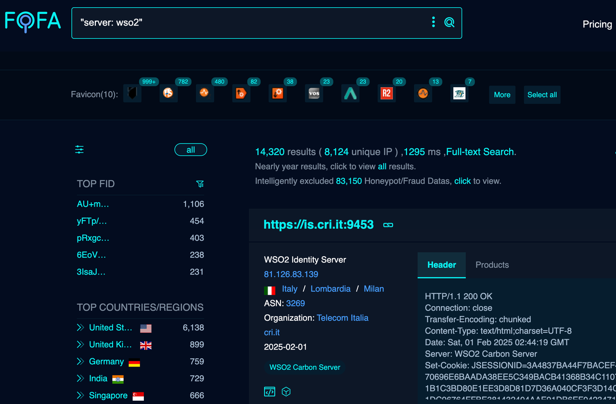The image size is (616, 404).
Task: Click the funnel filter icon beside TOP FID
Action: pyautogui.click(x=200, y=184)
